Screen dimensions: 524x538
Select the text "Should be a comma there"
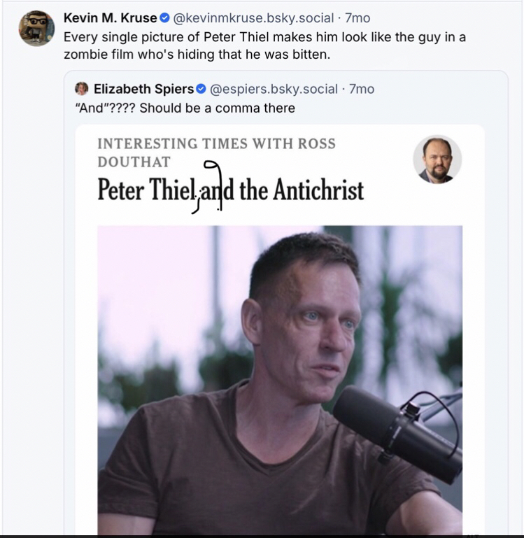[x=218, y=108]
